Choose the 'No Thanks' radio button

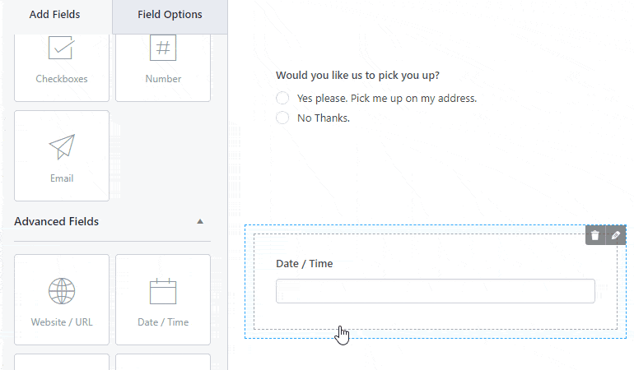pyautogui.click(x=282, y=118)
